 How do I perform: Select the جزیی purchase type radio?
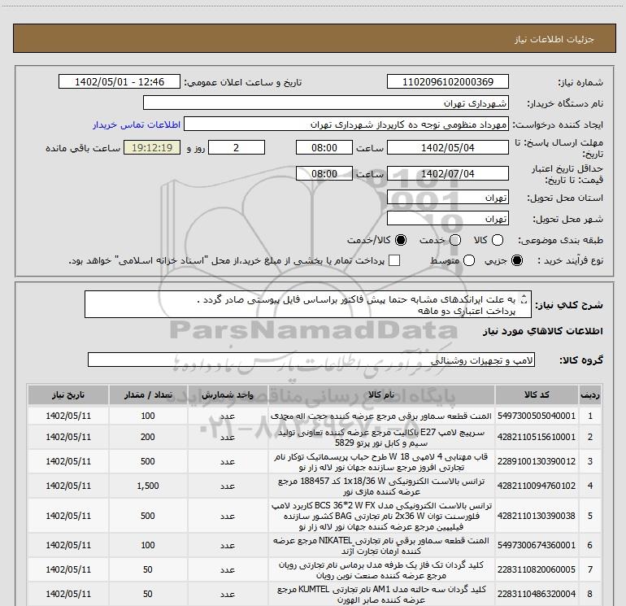pyautogui.click(x=516, y=260)
